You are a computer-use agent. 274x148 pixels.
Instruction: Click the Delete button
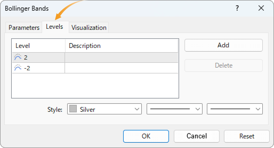pyautogui.click(x=224, y=65)
